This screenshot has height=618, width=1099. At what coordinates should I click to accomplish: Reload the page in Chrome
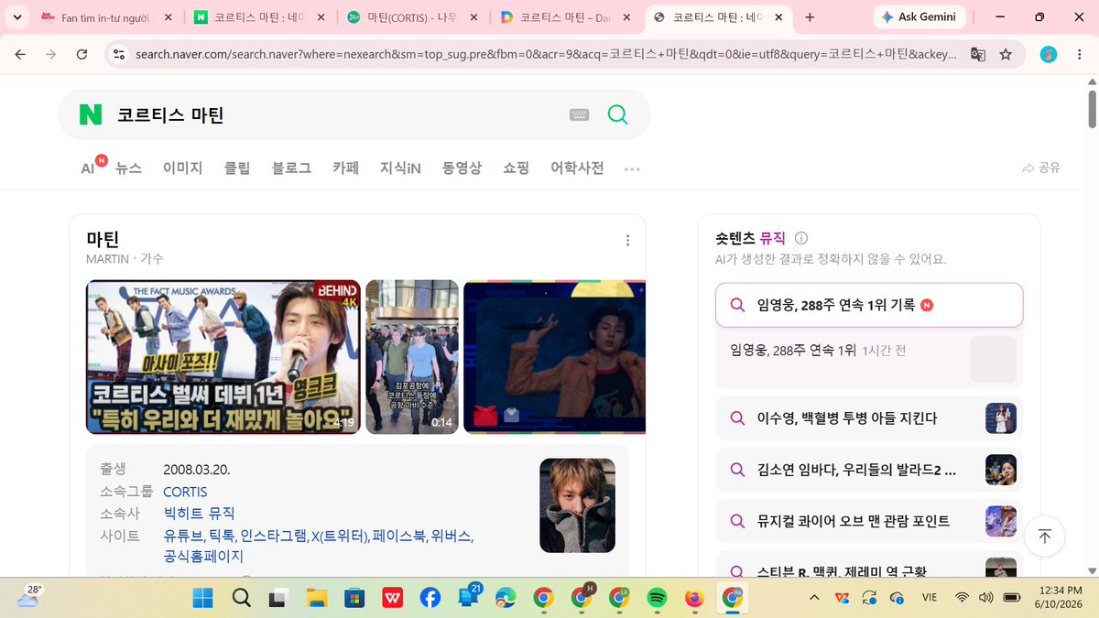click(x=82, y=54)
